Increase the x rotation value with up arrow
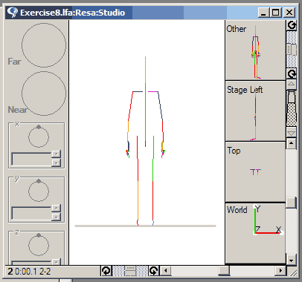 click(57, 154)
